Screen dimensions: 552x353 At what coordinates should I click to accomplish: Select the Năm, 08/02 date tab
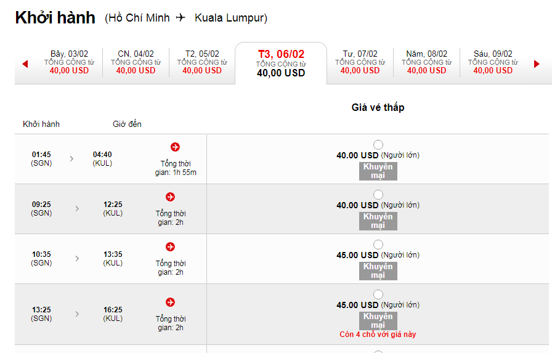tap(426, 62)
